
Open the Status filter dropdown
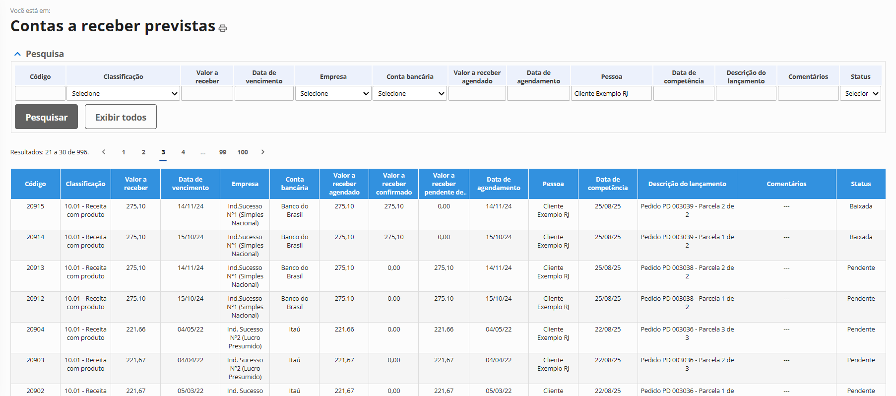coord(860,93)
